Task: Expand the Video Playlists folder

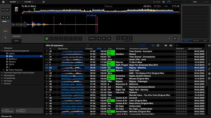Action: 4,70
